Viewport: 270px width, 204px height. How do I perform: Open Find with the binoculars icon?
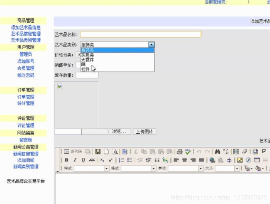[x=218, y=152]
